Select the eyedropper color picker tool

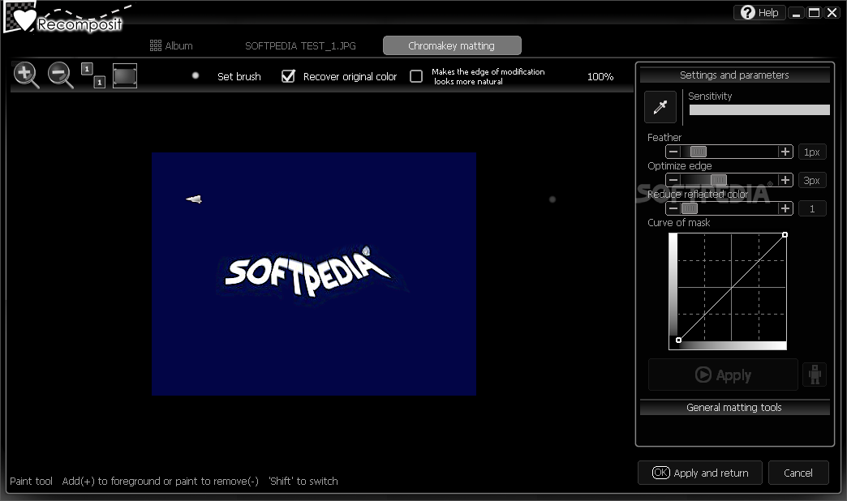(x=660, y=107)
